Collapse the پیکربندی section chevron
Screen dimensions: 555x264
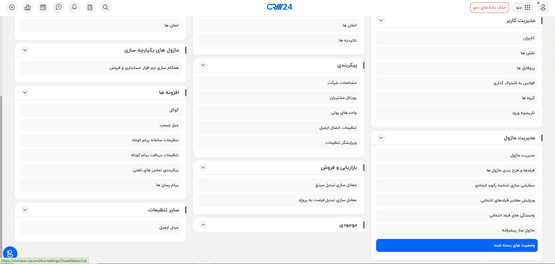click(203, 65)
